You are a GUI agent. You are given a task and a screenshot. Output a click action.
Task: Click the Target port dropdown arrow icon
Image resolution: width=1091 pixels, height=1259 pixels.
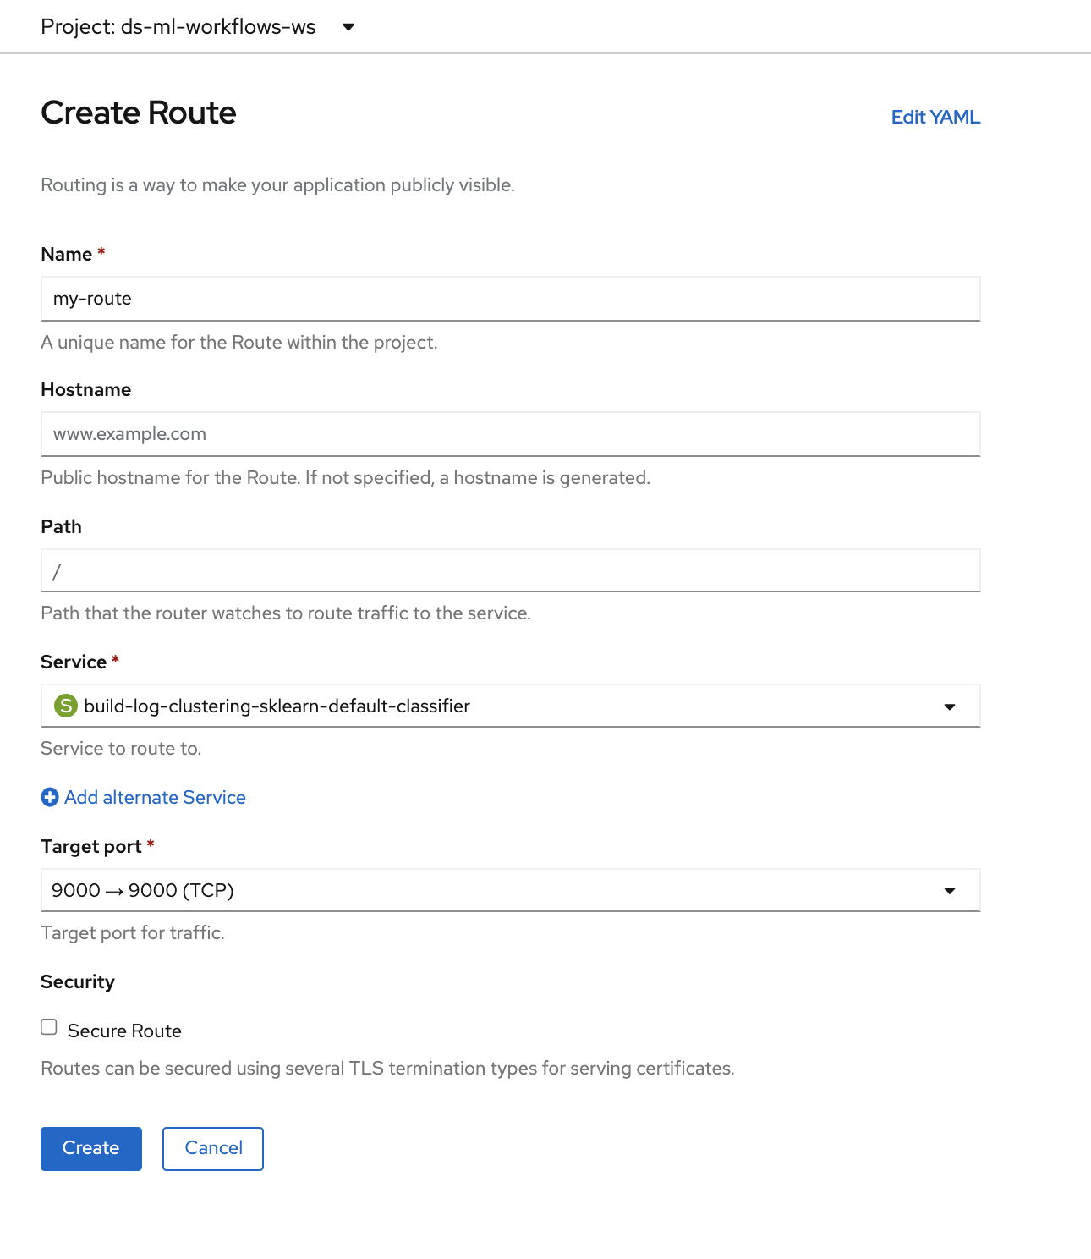[x=951, y=890]
